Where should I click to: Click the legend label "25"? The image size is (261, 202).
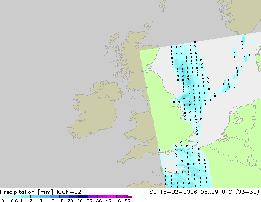pos(80,200)
